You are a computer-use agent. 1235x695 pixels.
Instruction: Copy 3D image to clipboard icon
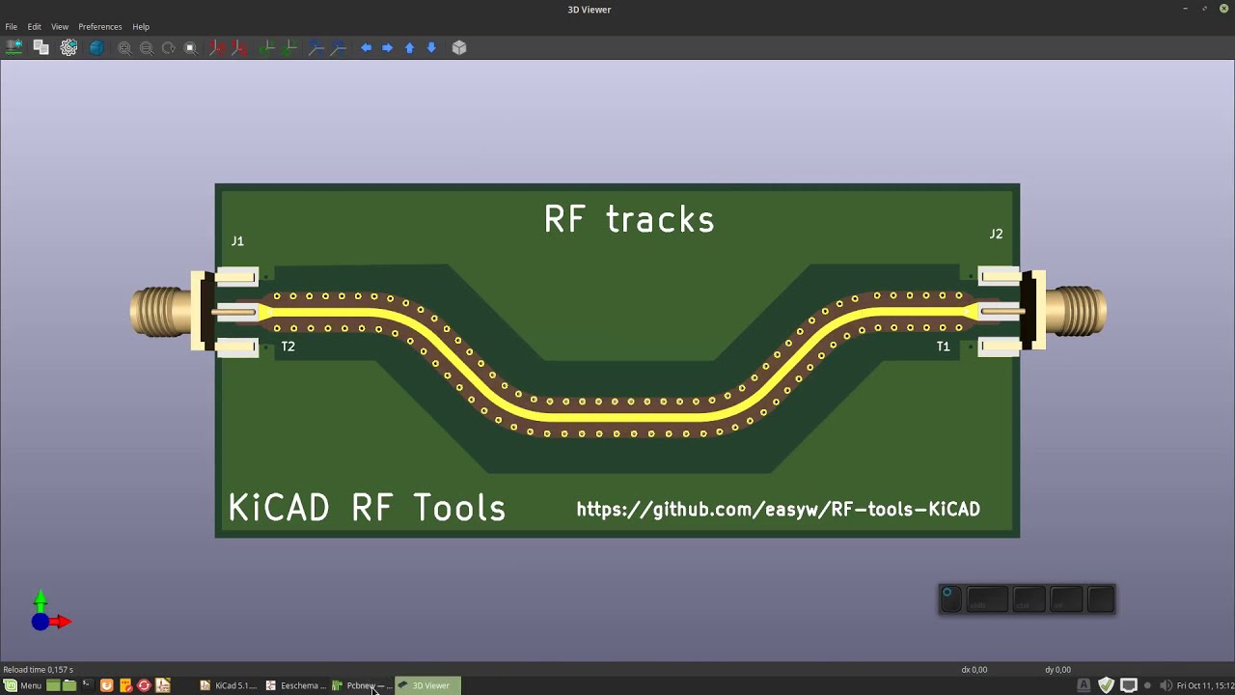(x=41, y=47)
